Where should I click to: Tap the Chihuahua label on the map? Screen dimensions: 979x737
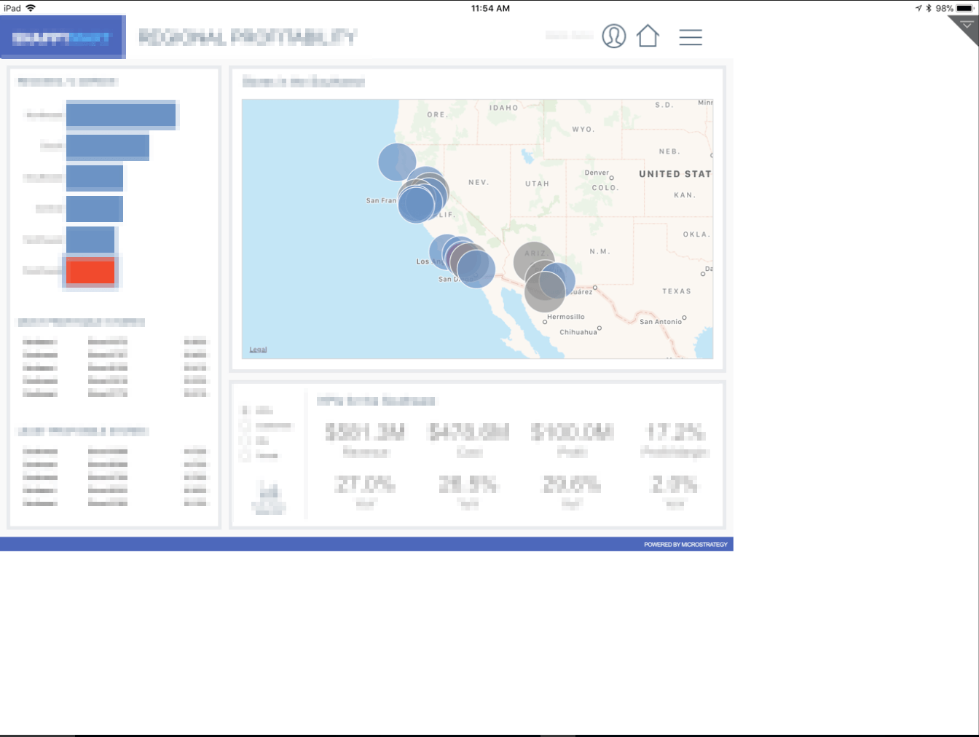(x=578, y=332)
